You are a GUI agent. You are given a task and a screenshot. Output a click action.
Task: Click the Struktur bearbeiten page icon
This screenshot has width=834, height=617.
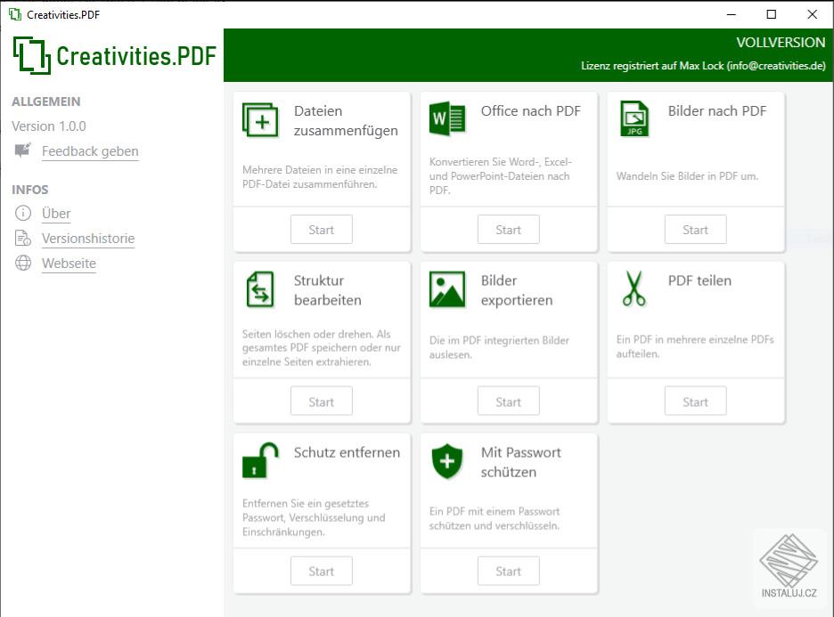(260, 289)
